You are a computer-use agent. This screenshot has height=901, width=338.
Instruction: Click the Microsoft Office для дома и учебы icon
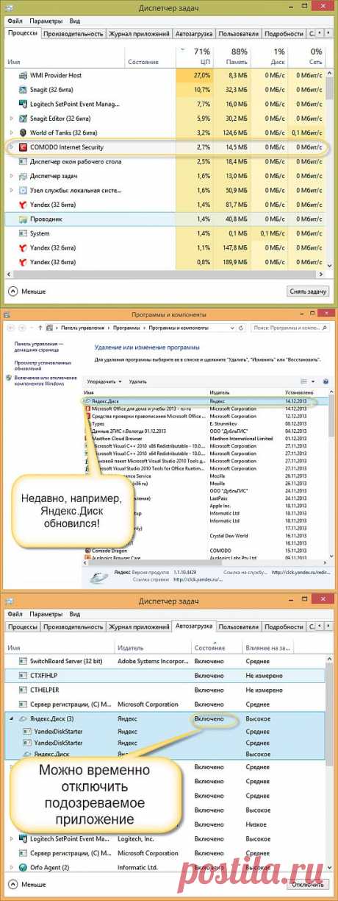pyautogui.click(x=88, y=409)
